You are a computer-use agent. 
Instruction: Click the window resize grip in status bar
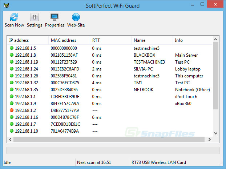point(221,164)
